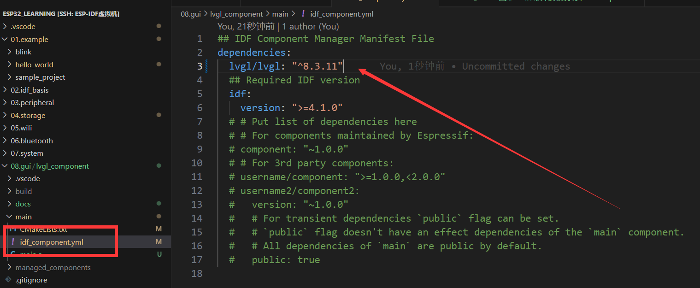The image size is (700, 288).
Task: Open the sample_project folder
Action: 40,77
